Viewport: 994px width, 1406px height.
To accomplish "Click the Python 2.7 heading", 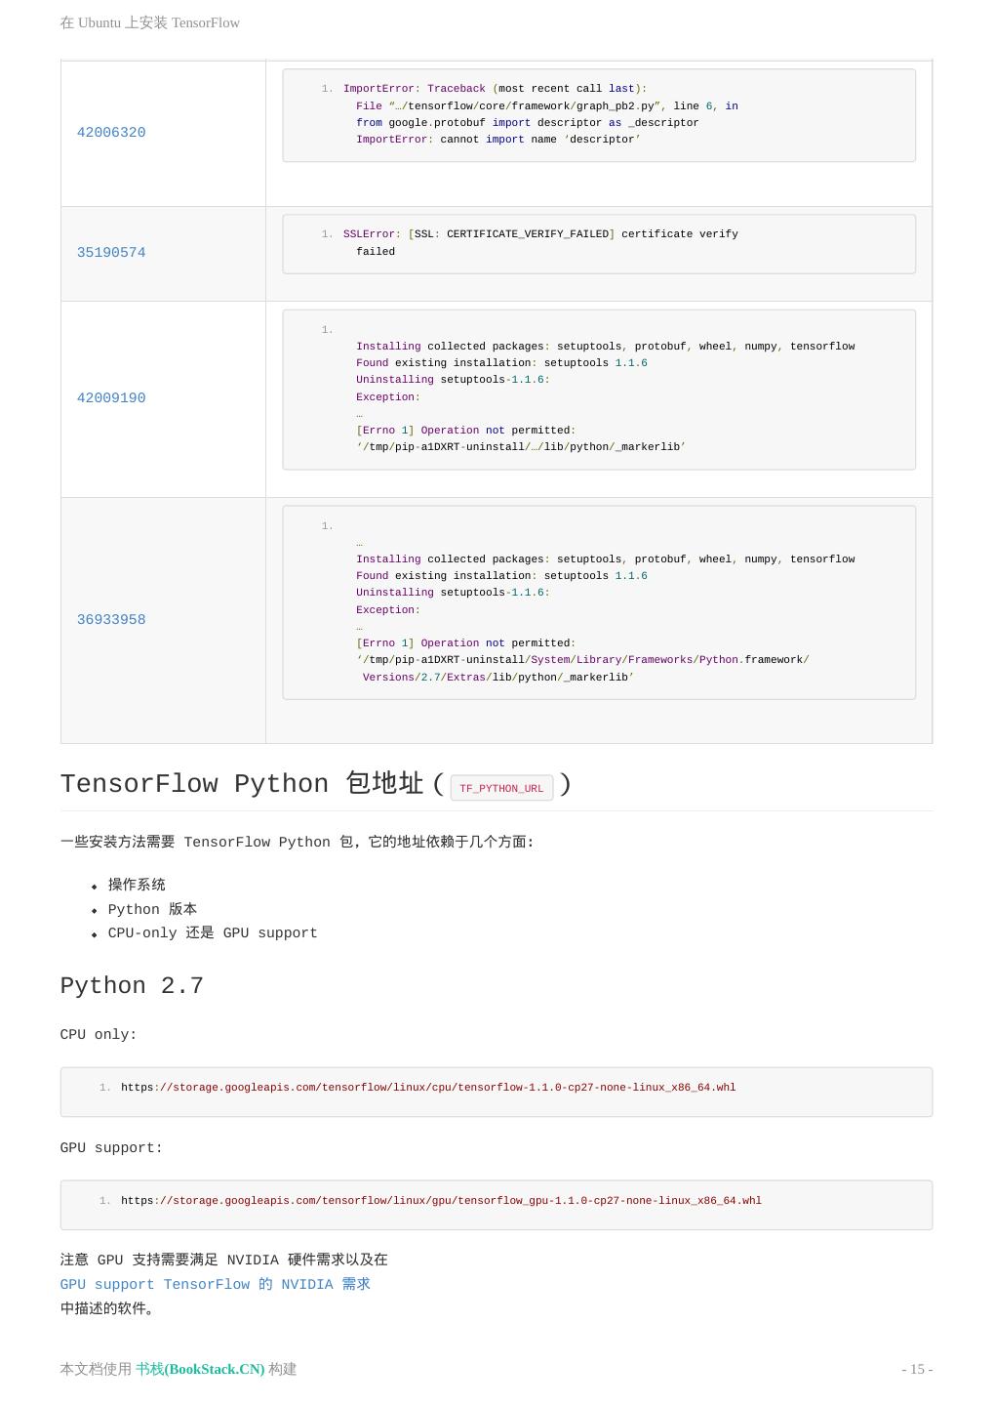I will pyautogui.click(x=132, y=986).
